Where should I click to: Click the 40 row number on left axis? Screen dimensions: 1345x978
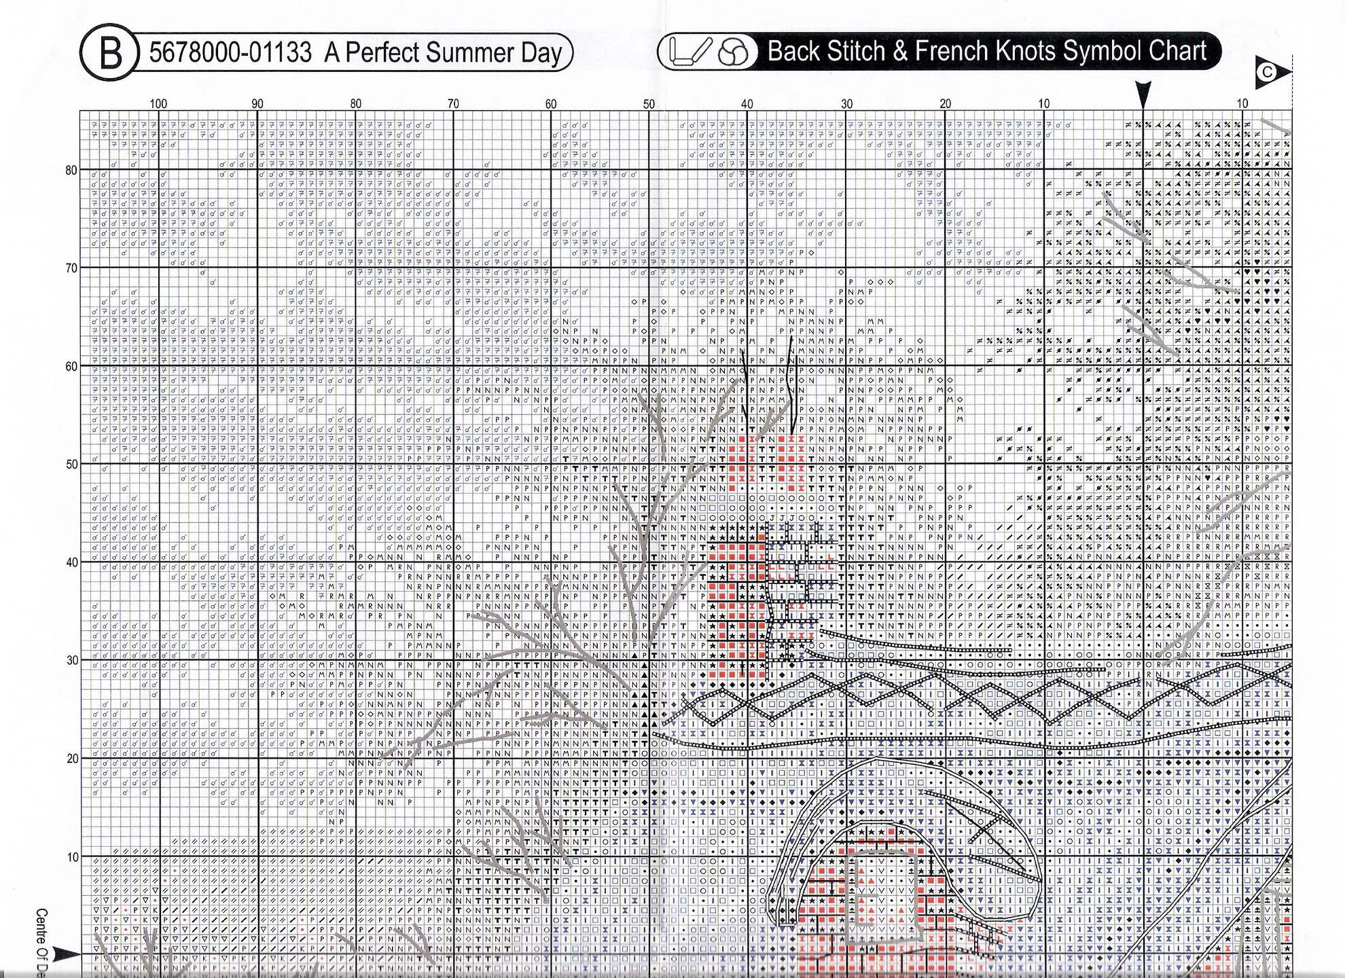(71, 562)
